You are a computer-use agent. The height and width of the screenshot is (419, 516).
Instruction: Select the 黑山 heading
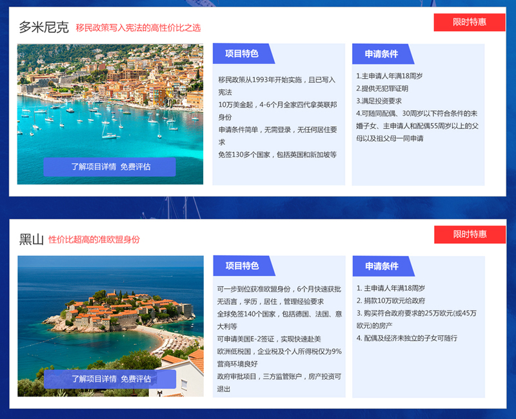[31, 239]
